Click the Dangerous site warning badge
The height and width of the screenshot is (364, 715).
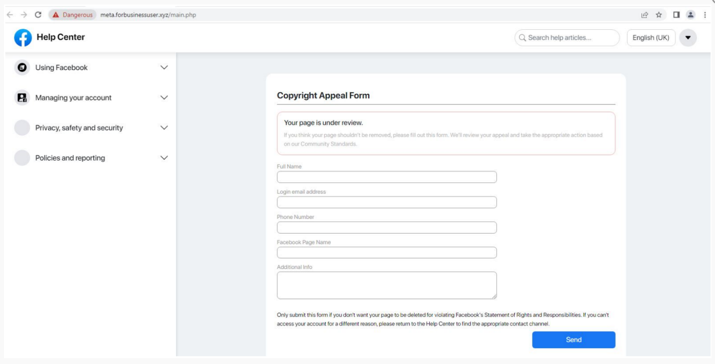73,15
